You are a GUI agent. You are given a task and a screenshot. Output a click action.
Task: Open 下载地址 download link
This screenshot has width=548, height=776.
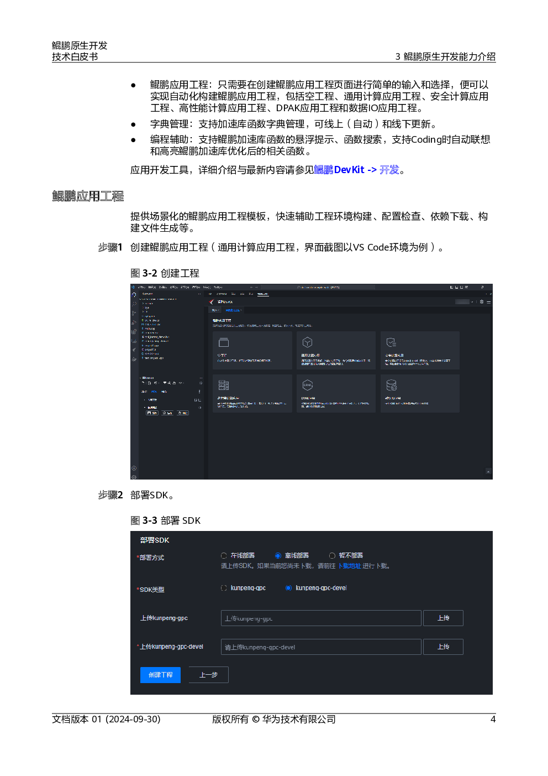click(x=349, y=566)
